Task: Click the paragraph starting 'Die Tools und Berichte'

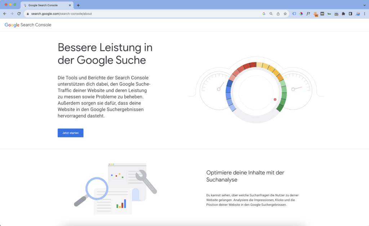Action: [104, 97]
